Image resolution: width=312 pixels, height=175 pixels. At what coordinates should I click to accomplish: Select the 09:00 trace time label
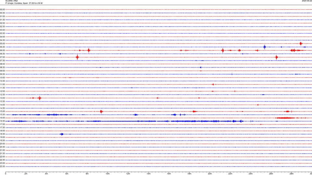coord(2,71)
